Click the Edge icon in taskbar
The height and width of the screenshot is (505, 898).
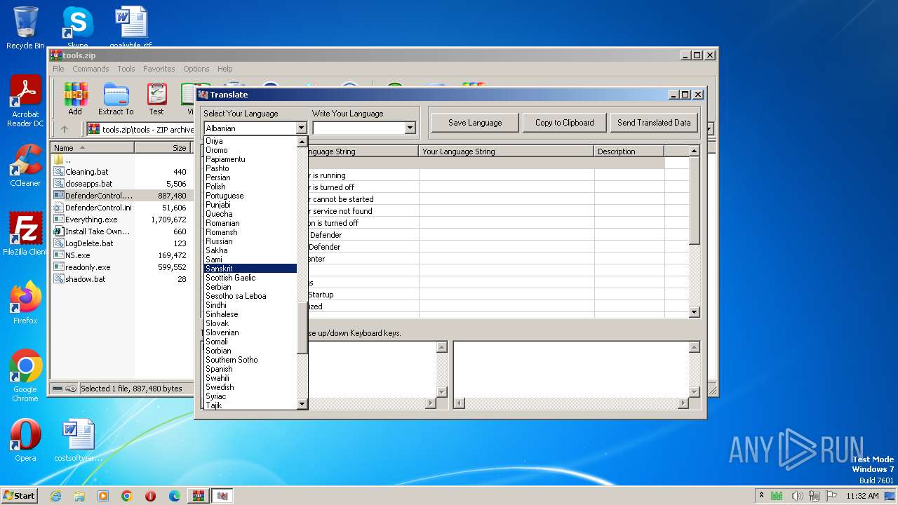[175, 496]
